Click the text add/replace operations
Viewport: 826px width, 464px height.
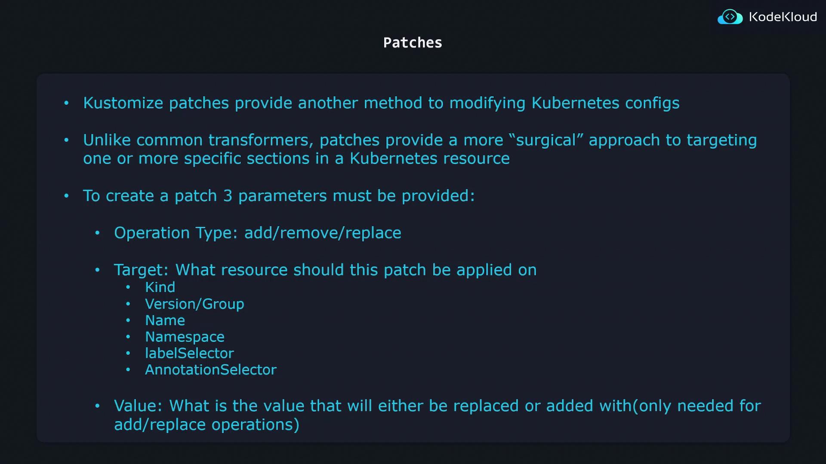pyautogui.click(x=206, y=424)
